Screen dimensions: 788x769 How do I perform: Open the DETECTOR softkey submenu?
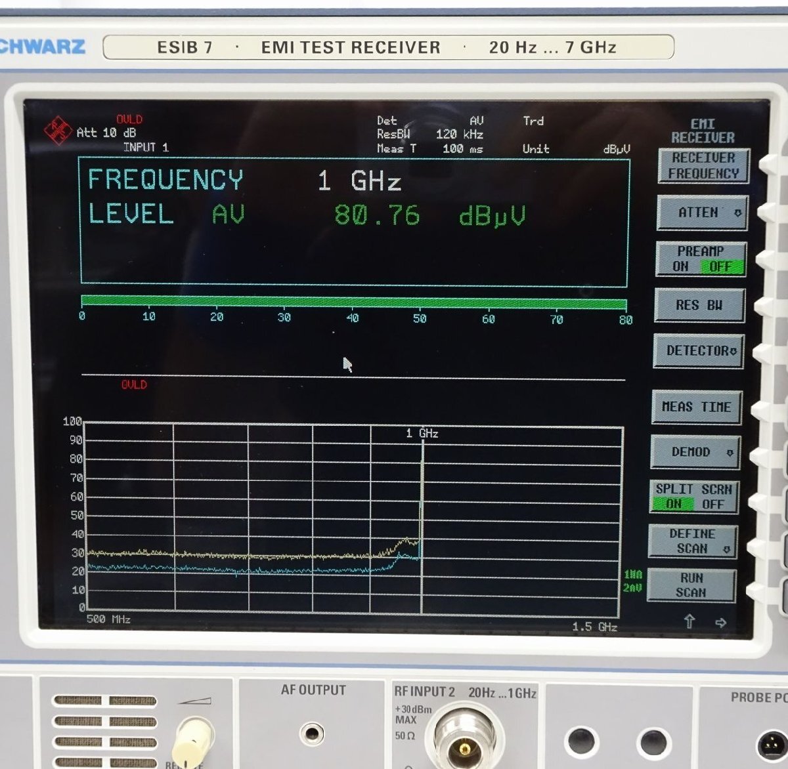click(698, 351)
